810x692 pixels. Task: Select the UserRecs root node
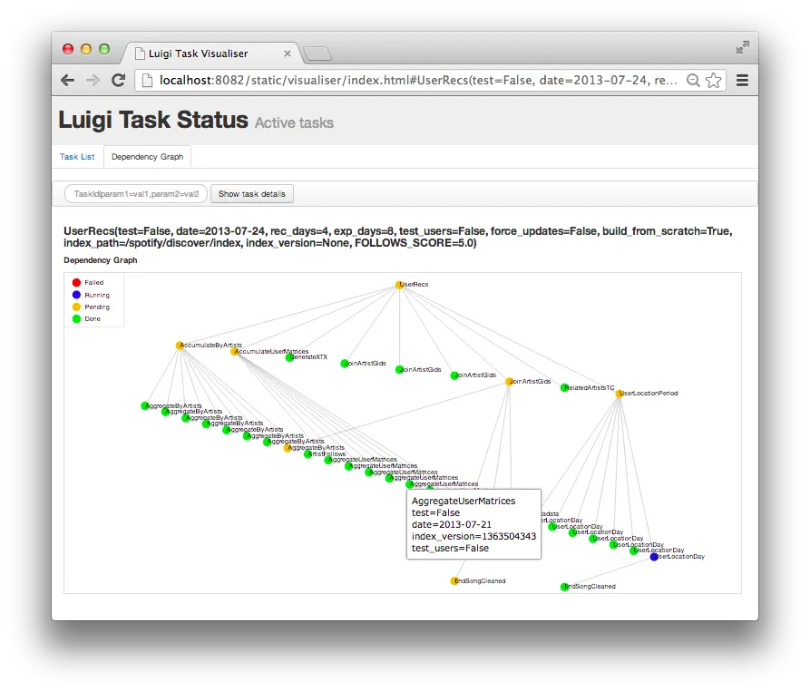click(399, 285)
